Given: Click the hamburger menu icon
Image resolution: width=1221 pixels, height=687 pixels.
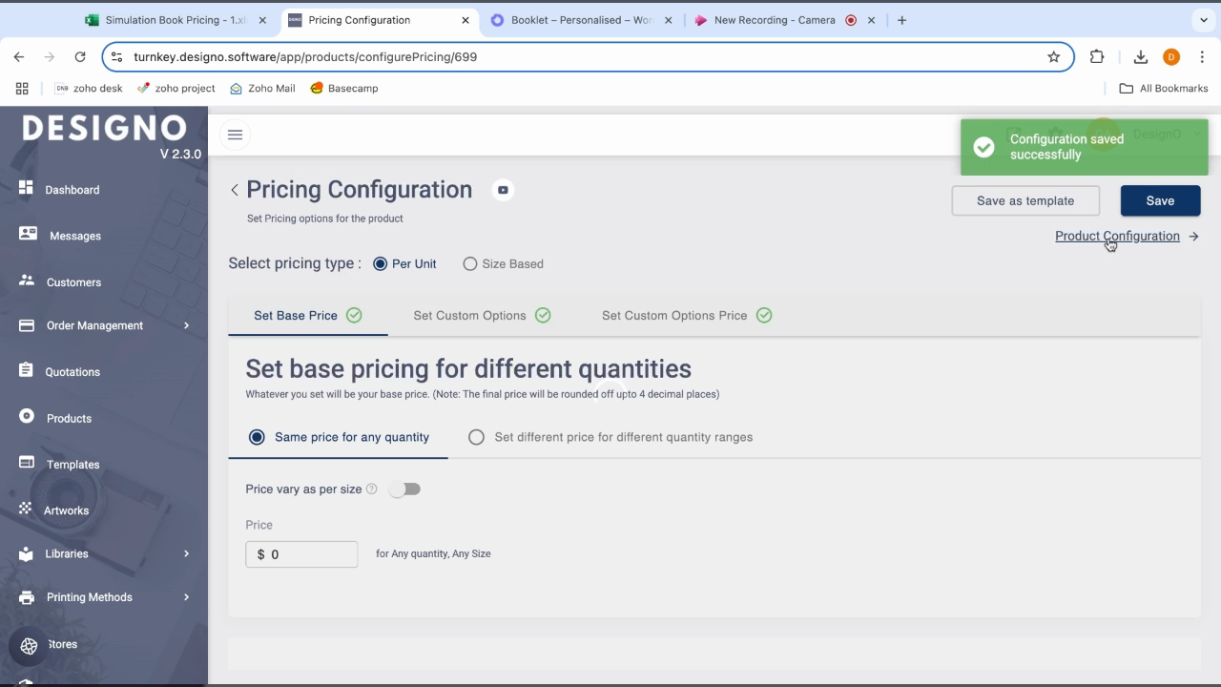Looking at the screenshot, I should pyautogui.click(x=235, y=135).
